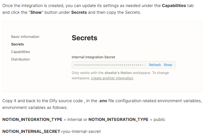Click the 'internal' integration type value
This screenshot has width=210, height=136.
75,119
